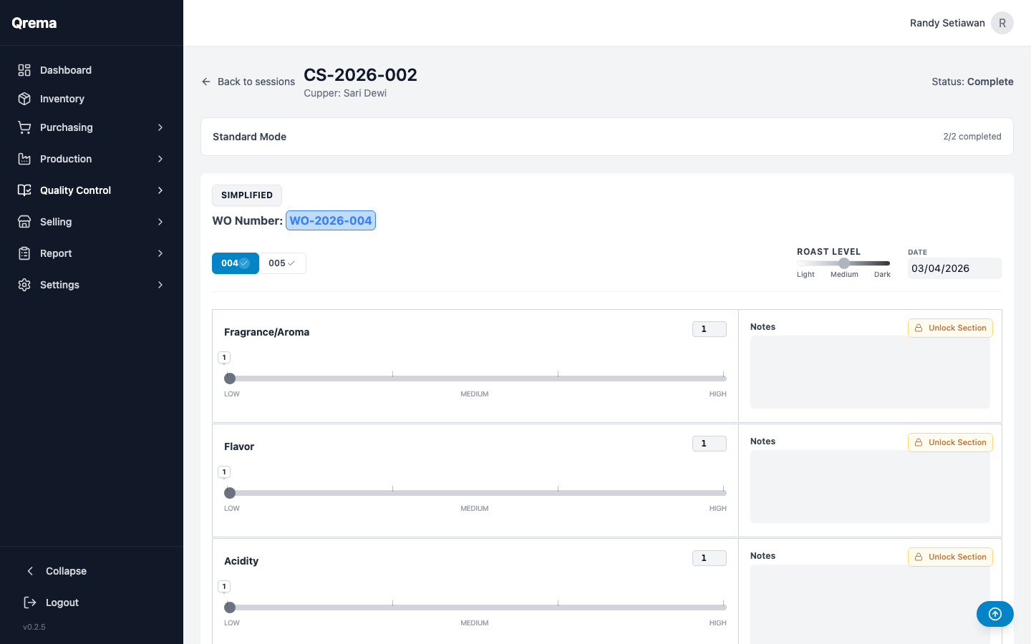Image resolution: width=1031 pixels, height=644 pixels.
Task: Click the Production factory icon
Action: coord(24,159)
